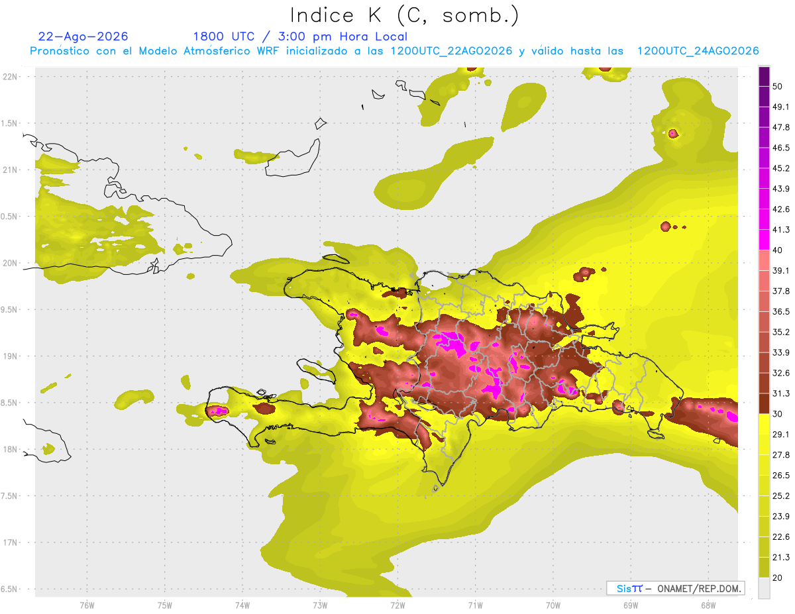Click the "70W" longitude label
The width and height of the screenshot is (795, 614).
(553, 605)
